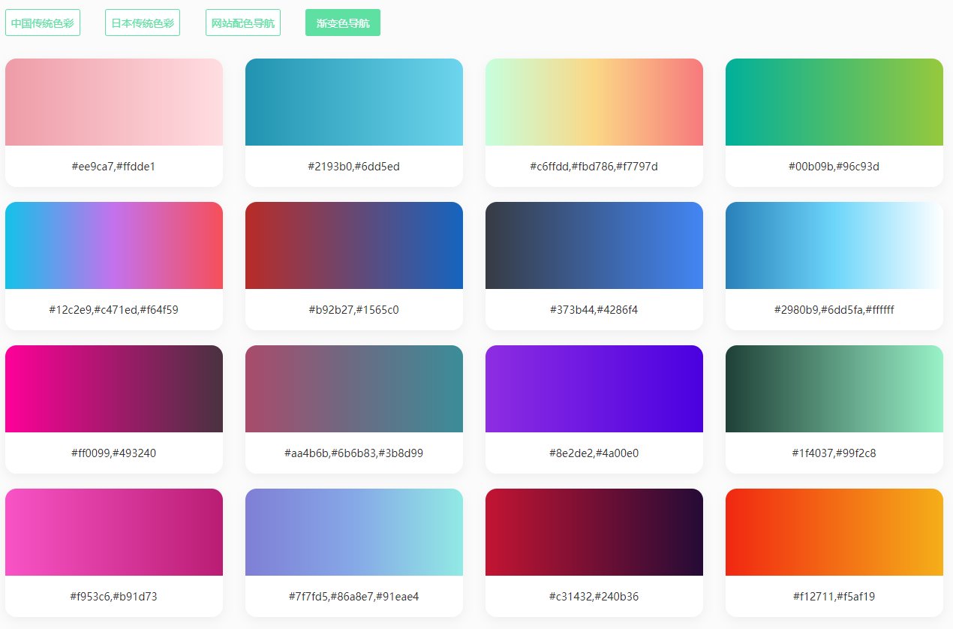Click the text #ee9ca7,#ffdde1
The width and height of the screenshot is (953, 629).
coord(114,167)
